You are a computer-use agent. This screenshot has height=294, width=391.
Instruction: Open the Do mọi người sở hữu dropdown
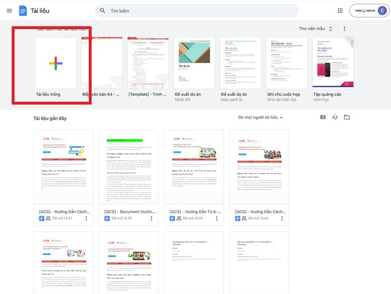point(260,117)
